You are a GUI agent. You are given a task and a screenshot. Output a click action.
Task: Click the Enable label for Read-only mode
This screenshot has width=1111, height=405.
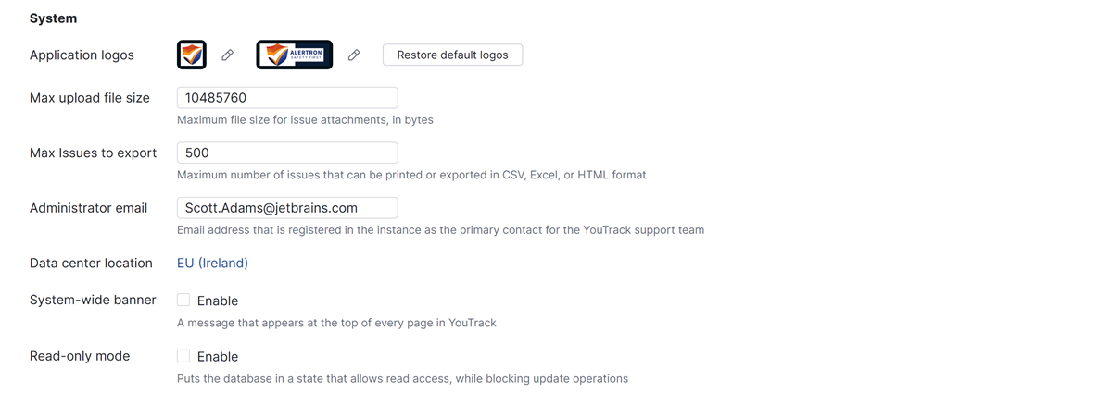click(218, 357)
